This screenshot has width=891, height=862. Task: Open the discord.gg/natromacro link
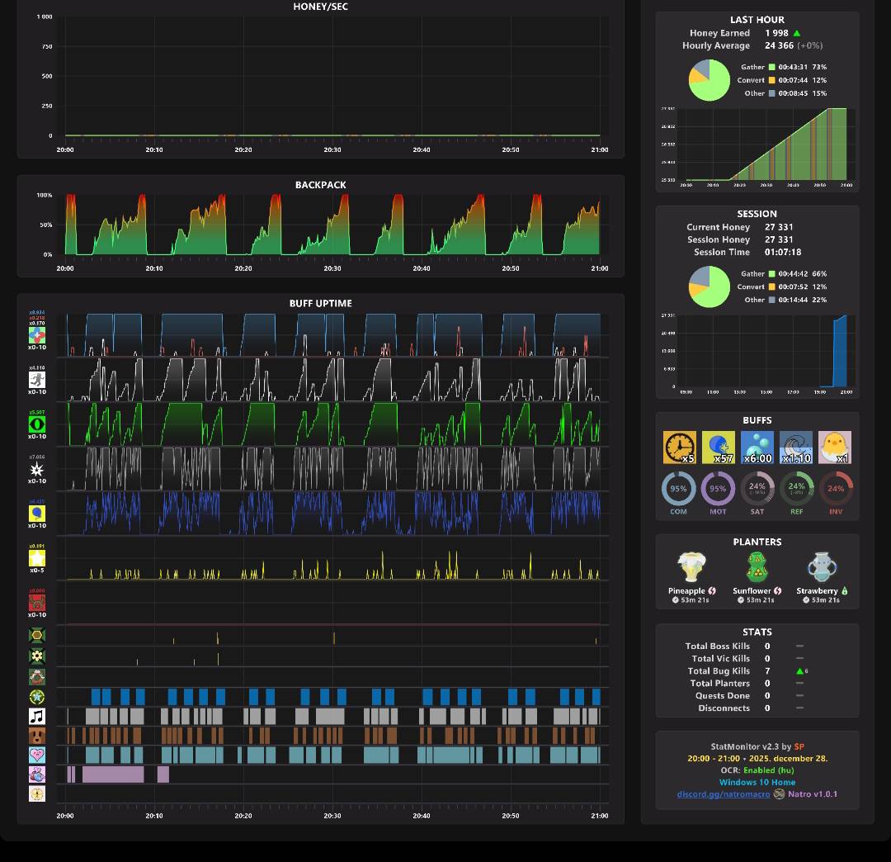tap(724, 794)
